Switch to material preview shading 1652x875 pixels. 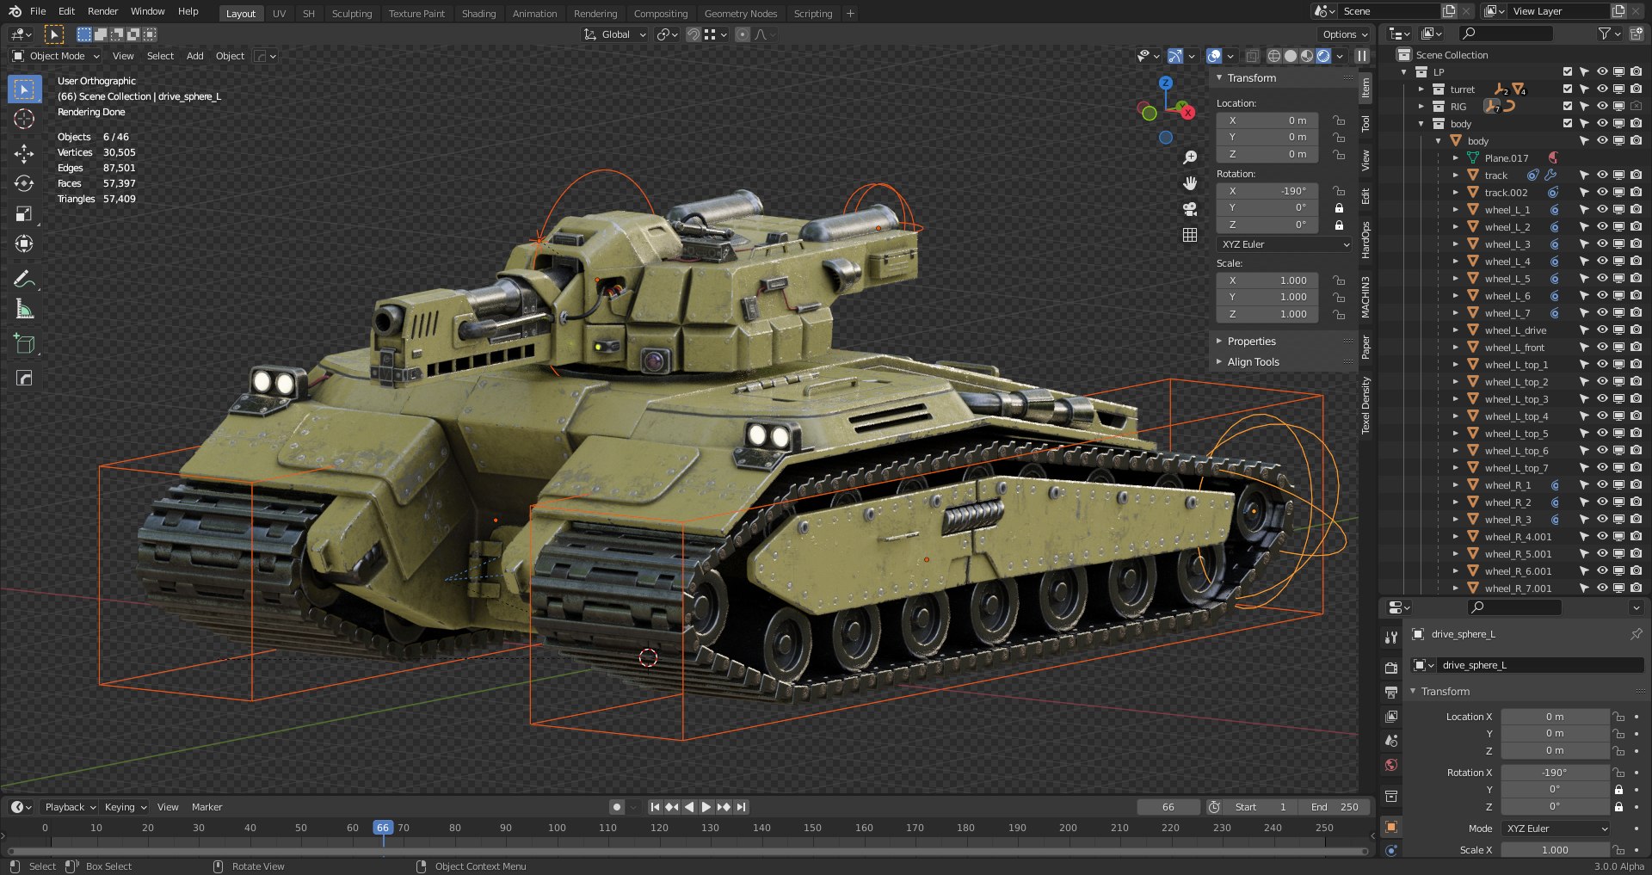1307,56
